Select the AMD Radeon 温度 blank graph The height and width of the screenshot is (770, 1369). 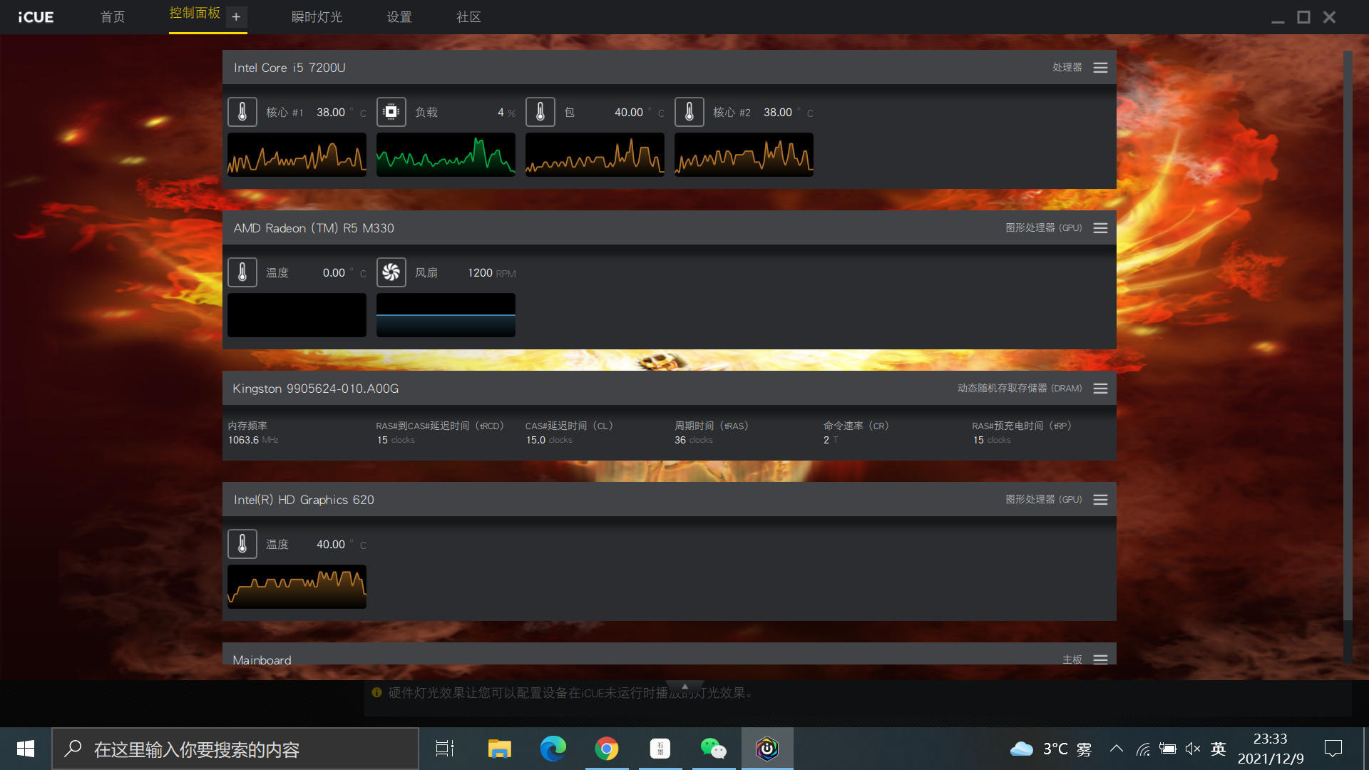click(x=297, y=315)
